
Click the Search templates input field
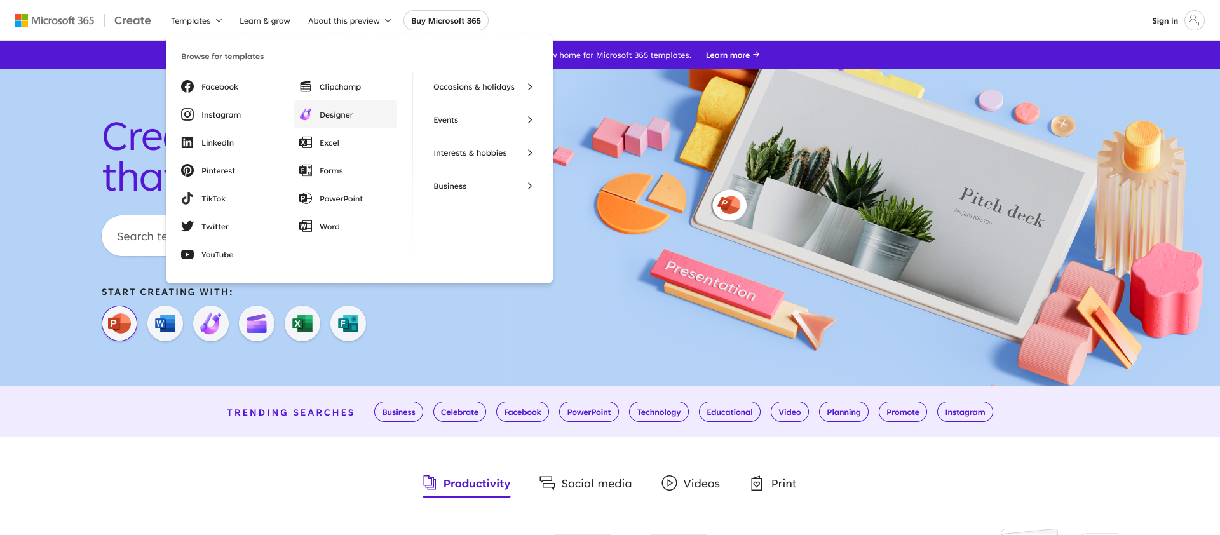click(134, 236)
